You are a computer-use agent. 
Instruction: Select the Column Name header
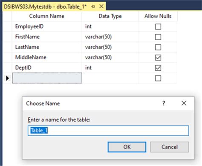coord(47,16)
